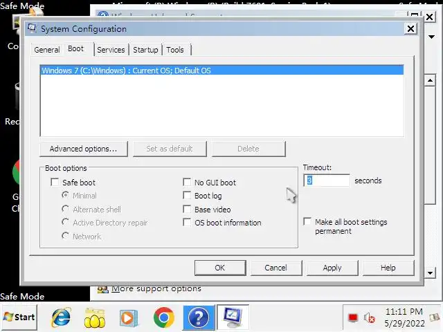443x332 pixels.
Task: Launch Windows Media Player from taskbar
Action: [129, 318]
